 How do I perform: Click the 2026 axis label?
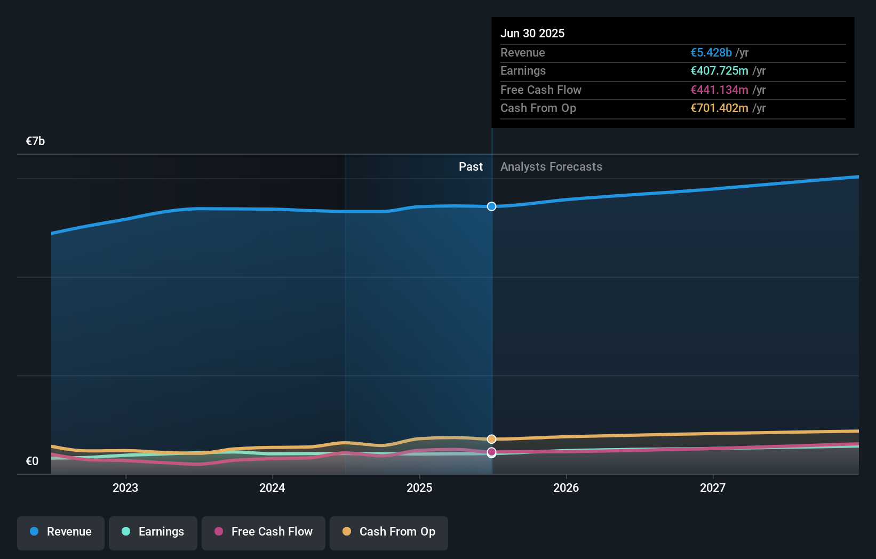pyautogui.click(x=567, y=488)
